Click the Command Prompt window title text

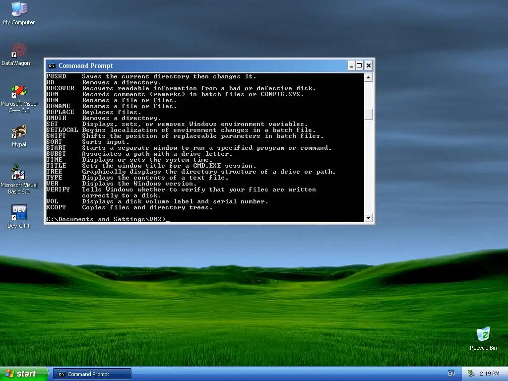coord(85,66)
